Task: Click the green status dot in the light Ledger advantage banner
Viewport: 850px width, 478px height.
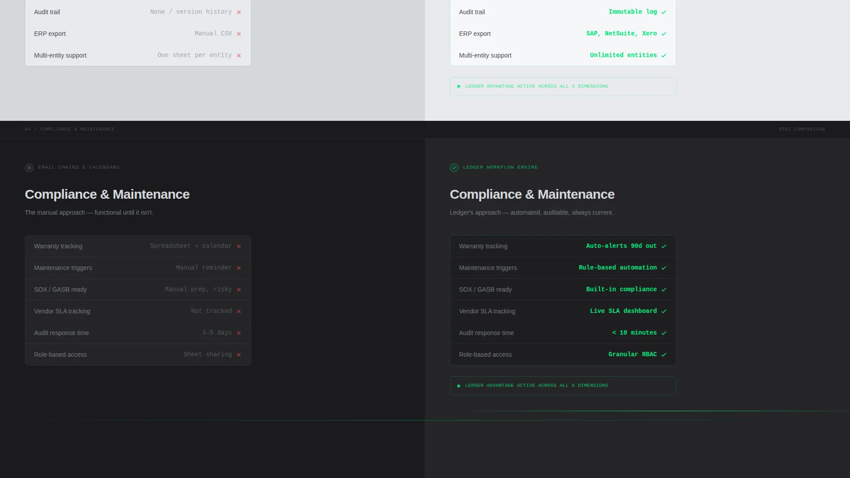Action: pyautogui.click(x=459, y=87)
